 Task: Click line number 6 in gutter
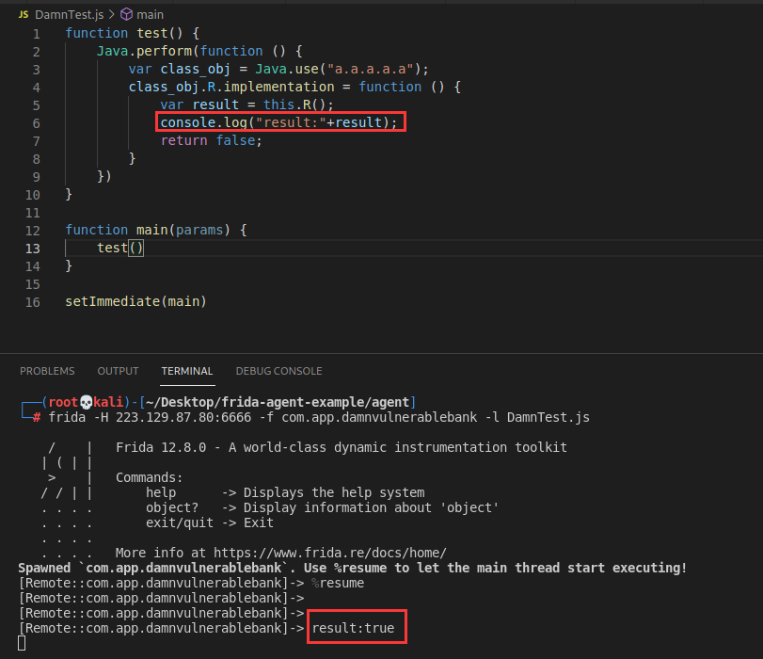pyautogui.click(x=37, y=123)
